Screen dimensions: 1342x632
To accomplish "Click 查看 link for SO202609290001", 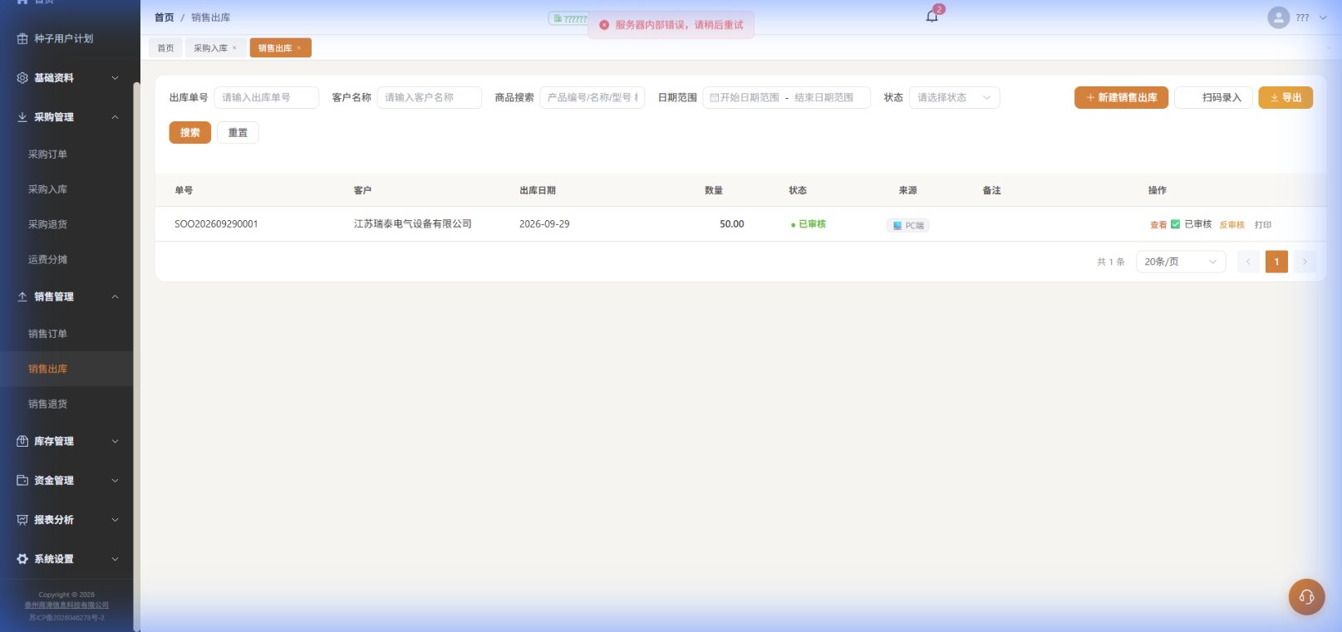I will 1158,225.
